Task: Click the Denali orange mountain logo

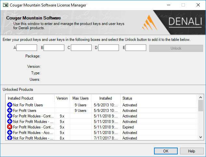Action: pyautogui.click(x=150, y=23)
